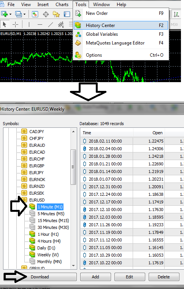184x289 pixels.
Task: Select the Crosshair tool
Action: pos(15,24)
